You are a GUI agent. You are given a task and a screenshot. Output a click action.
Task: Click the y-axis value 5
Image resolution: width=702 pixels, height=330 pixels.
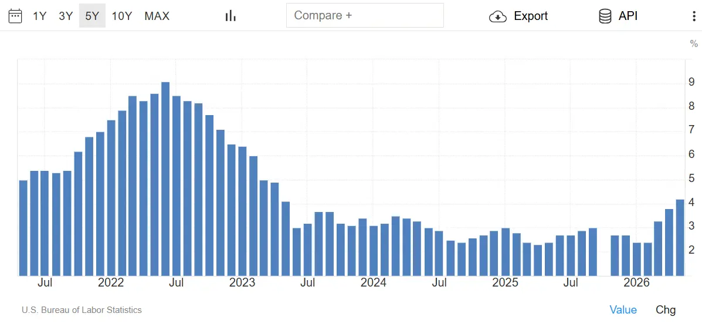pos(691,179)
